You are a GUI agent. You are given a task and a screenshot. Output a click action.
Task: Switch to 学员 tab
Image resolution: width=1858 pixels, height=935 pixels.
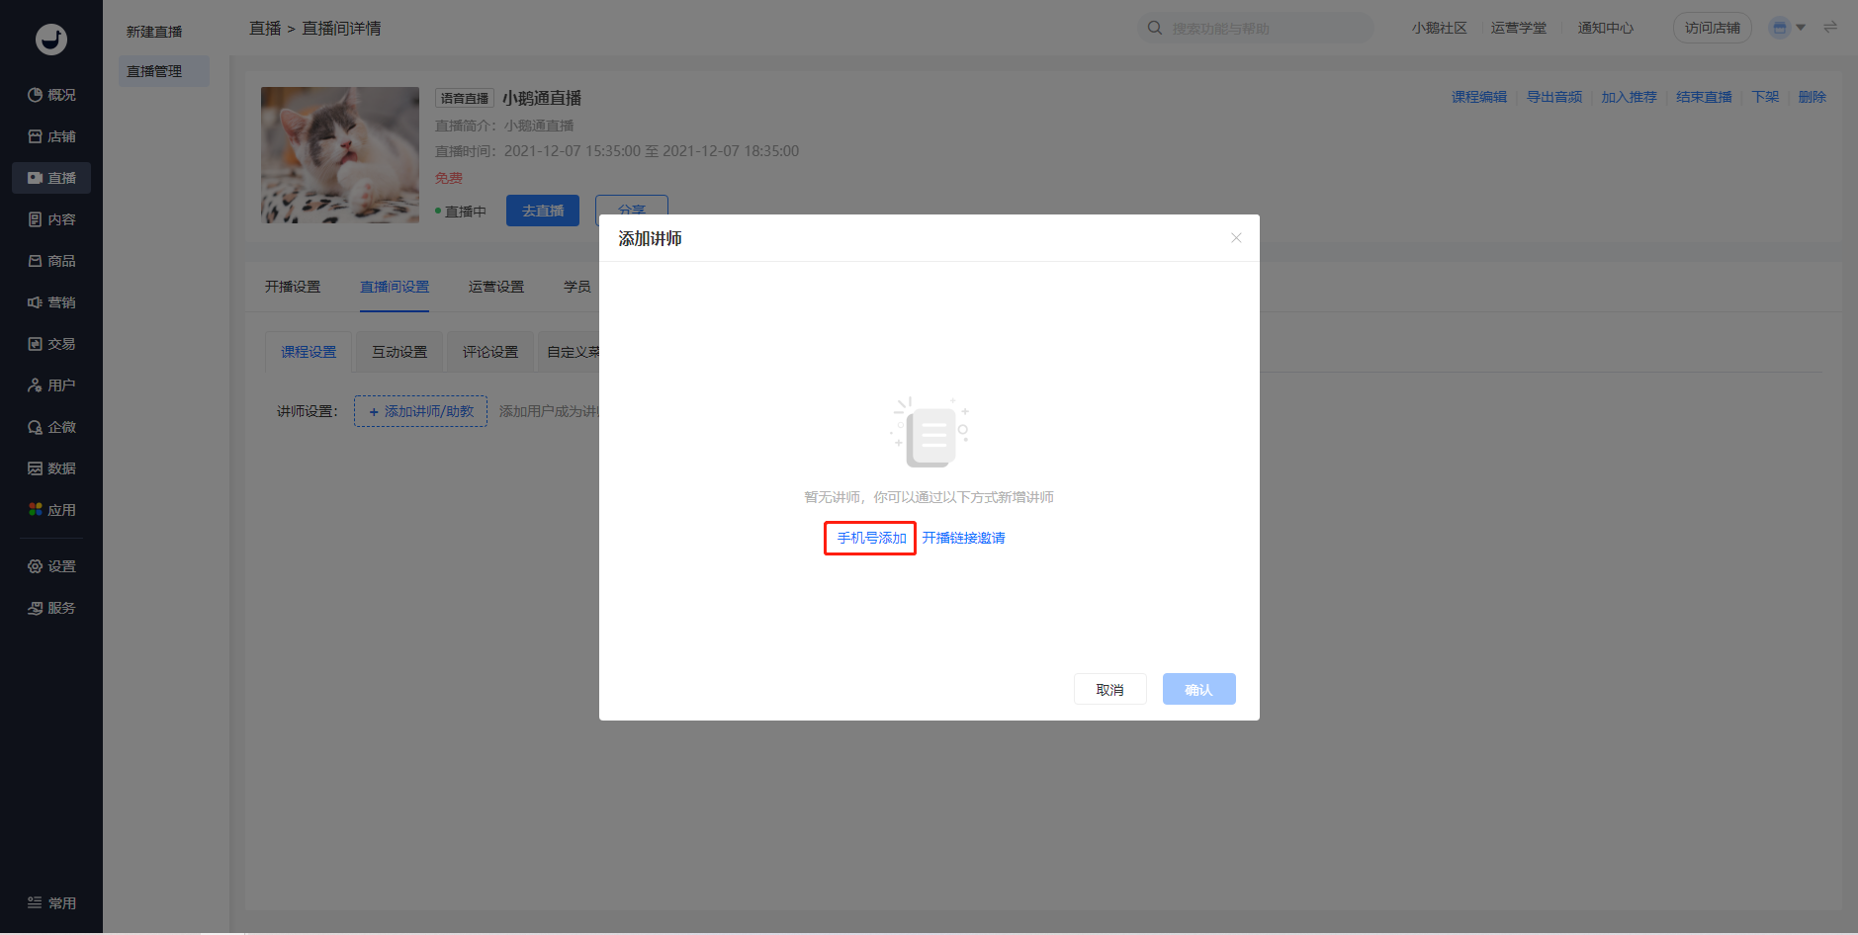[x=577, y=287]
